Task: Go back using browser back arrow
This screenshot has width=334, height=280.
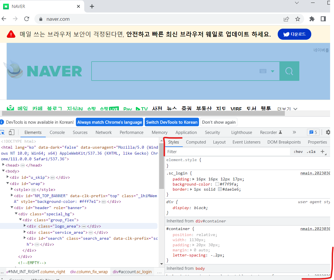Action: pos(4,19)
